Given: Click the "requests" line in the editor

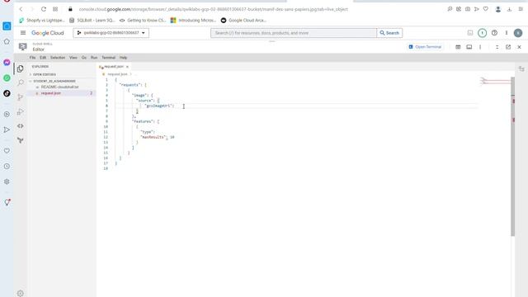Looking at the screenshot, I should (x=133, y=85).
